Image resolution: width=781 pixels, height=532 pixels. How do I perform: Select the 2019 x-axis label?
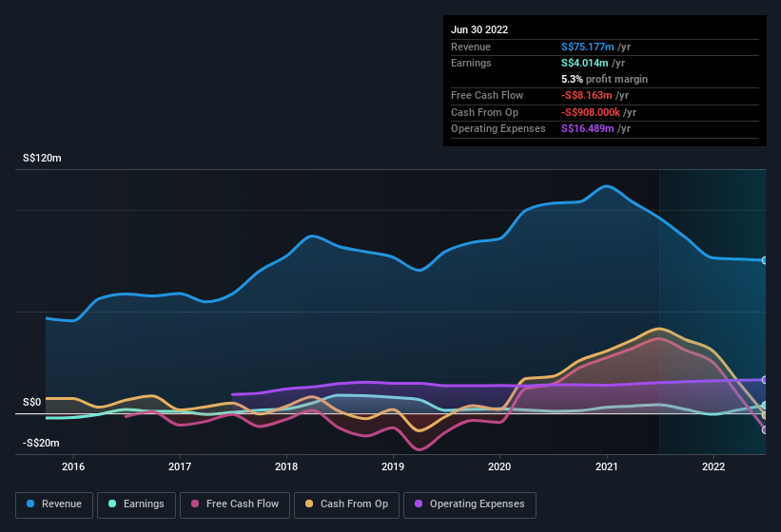(x=393, y=466)
